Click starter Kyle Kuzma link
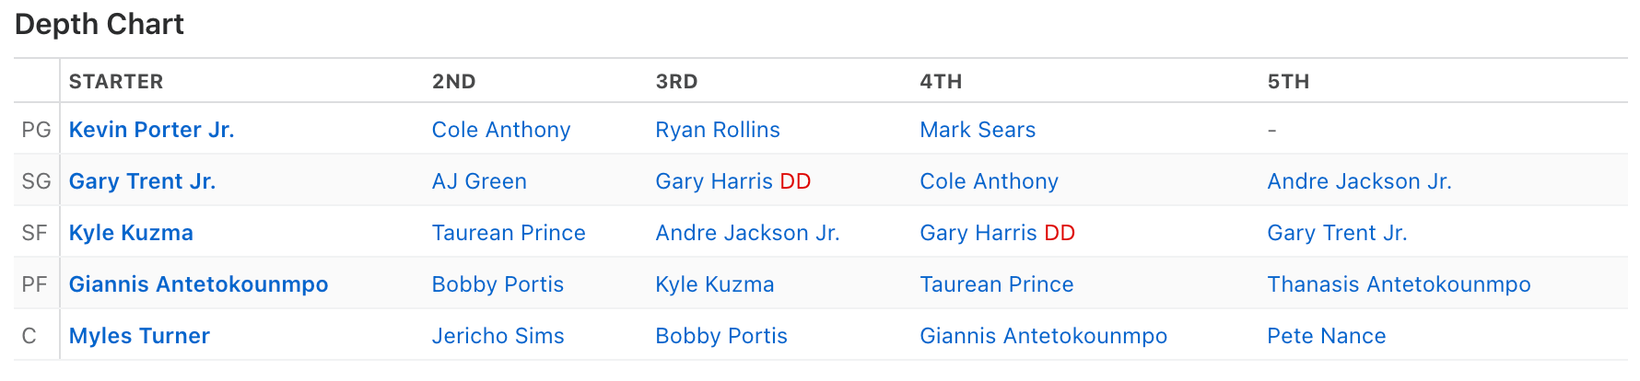 [131, 233]
